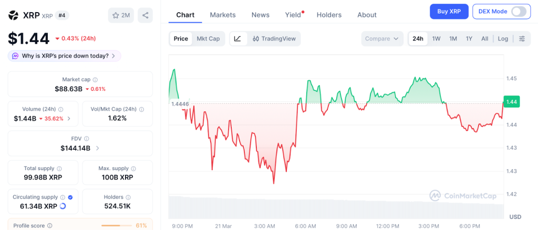Click the FDV info icon
The image size is (538, 230).
click(87, 139)
